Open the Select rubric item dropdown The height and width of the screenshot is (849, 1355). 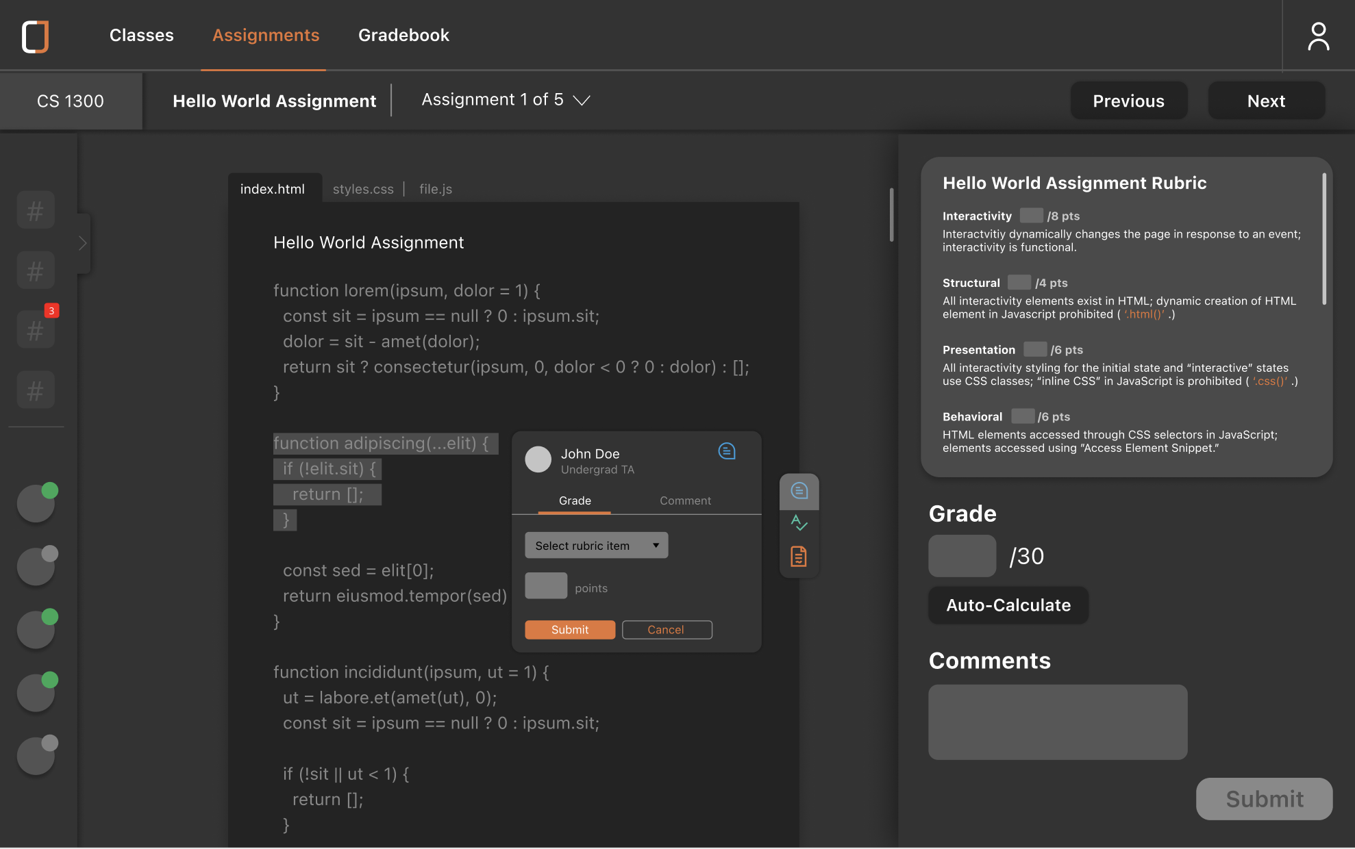[596, 546]
